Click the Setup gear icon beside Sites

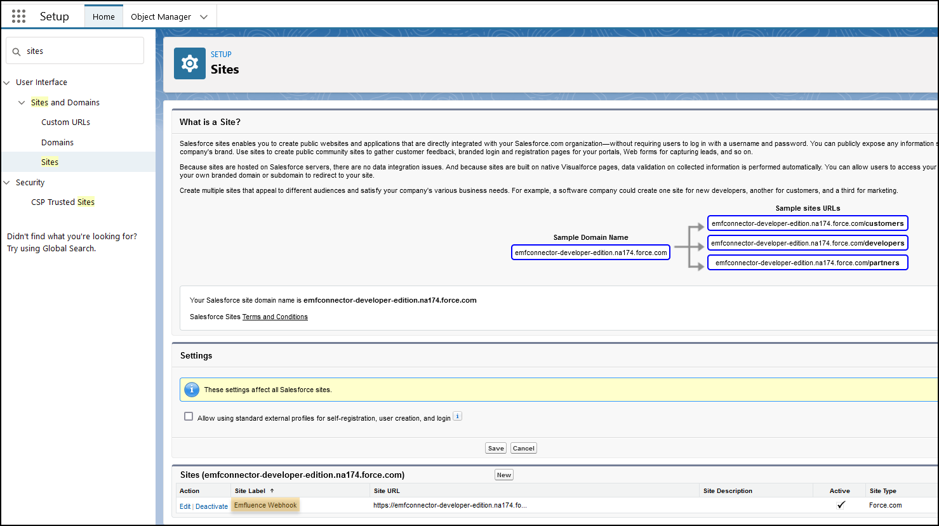[x=190, y=63]
